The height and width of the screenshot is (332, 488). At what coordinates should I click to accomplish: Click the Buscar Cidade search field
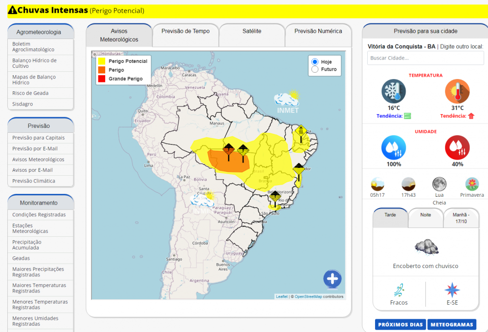coord(425,58)
